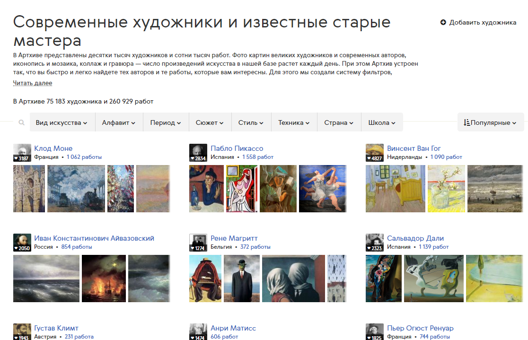View Ренуар's 744 работы link
This screenshot has width=528, height=340.
(435, 337)
